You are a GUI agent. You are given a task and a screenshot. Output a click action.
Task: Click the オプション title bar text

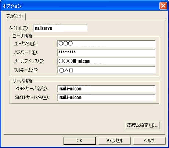coord(12,6)
